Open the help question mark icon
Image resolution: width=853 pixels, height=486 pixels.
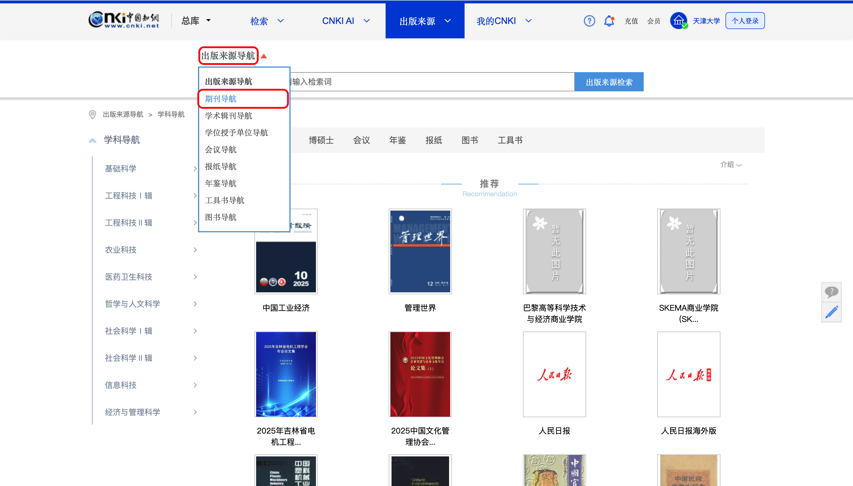(x=589, y=21)
